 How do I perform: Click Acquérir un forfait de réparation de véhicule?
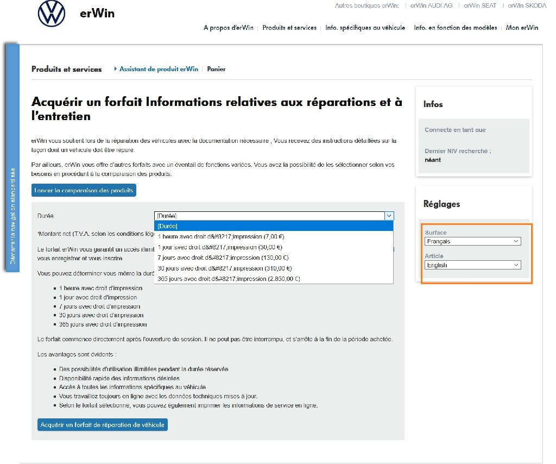103,425
